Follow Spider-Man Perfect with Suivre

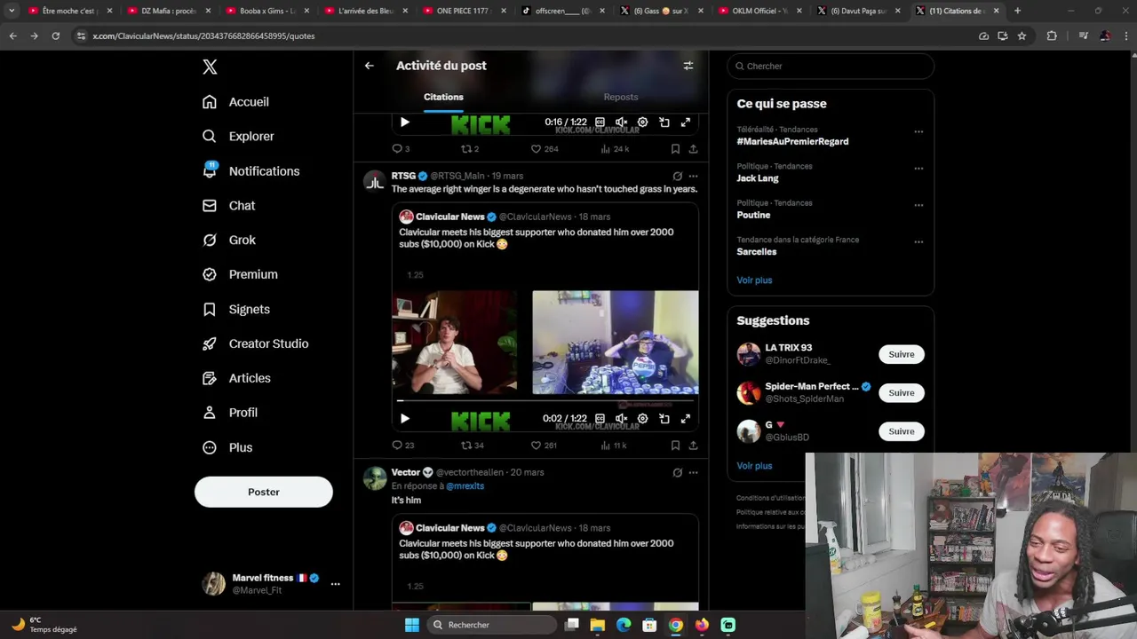pos(902,392)
